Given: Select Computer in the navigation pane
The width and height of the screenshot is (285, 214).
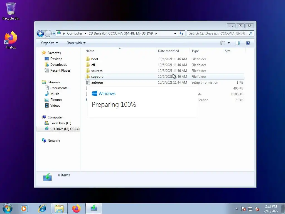Looking at the screenshot, I should click(55, 117).
